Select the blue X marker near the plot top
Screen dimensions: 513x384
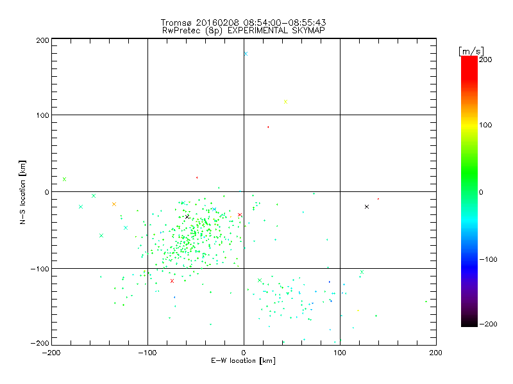[246, 54]
